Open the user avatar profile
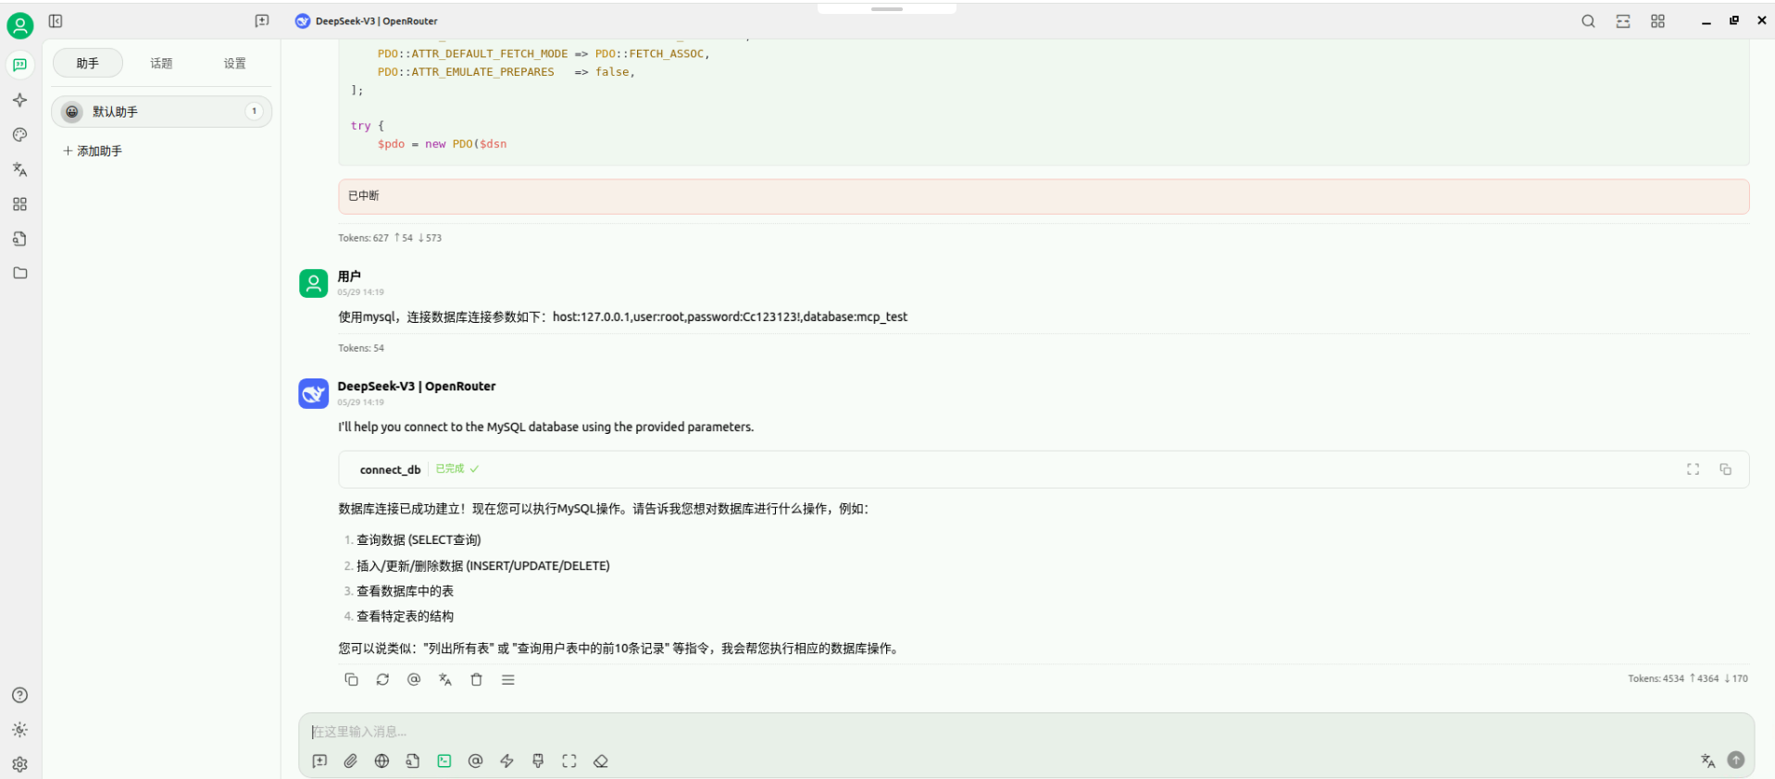This screenshot has width=1775, height=779. (x=20, y=26)
